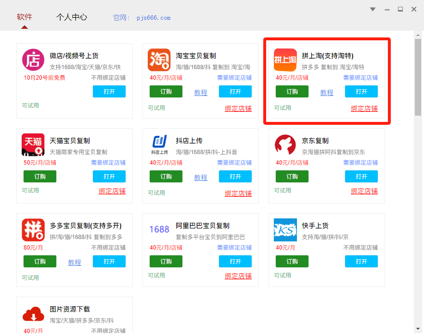The height and width of the screenshot is (335, 424).
Task: Open the 教程 link for 拼上淘
Action: coord(327,93)
